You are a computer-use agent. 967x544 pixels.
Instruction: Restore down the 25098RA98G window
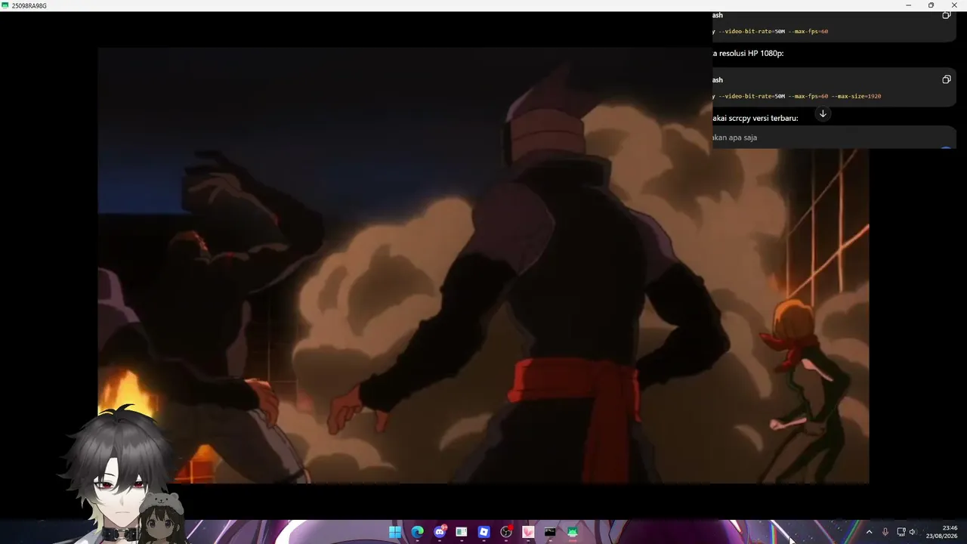[x=931, y=5]
